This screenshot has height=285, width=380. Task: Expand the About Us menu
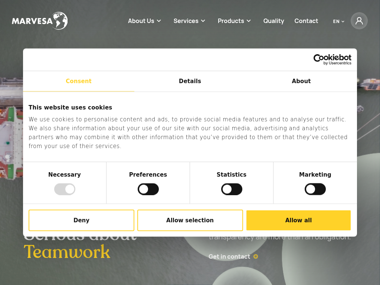point(144,21)
